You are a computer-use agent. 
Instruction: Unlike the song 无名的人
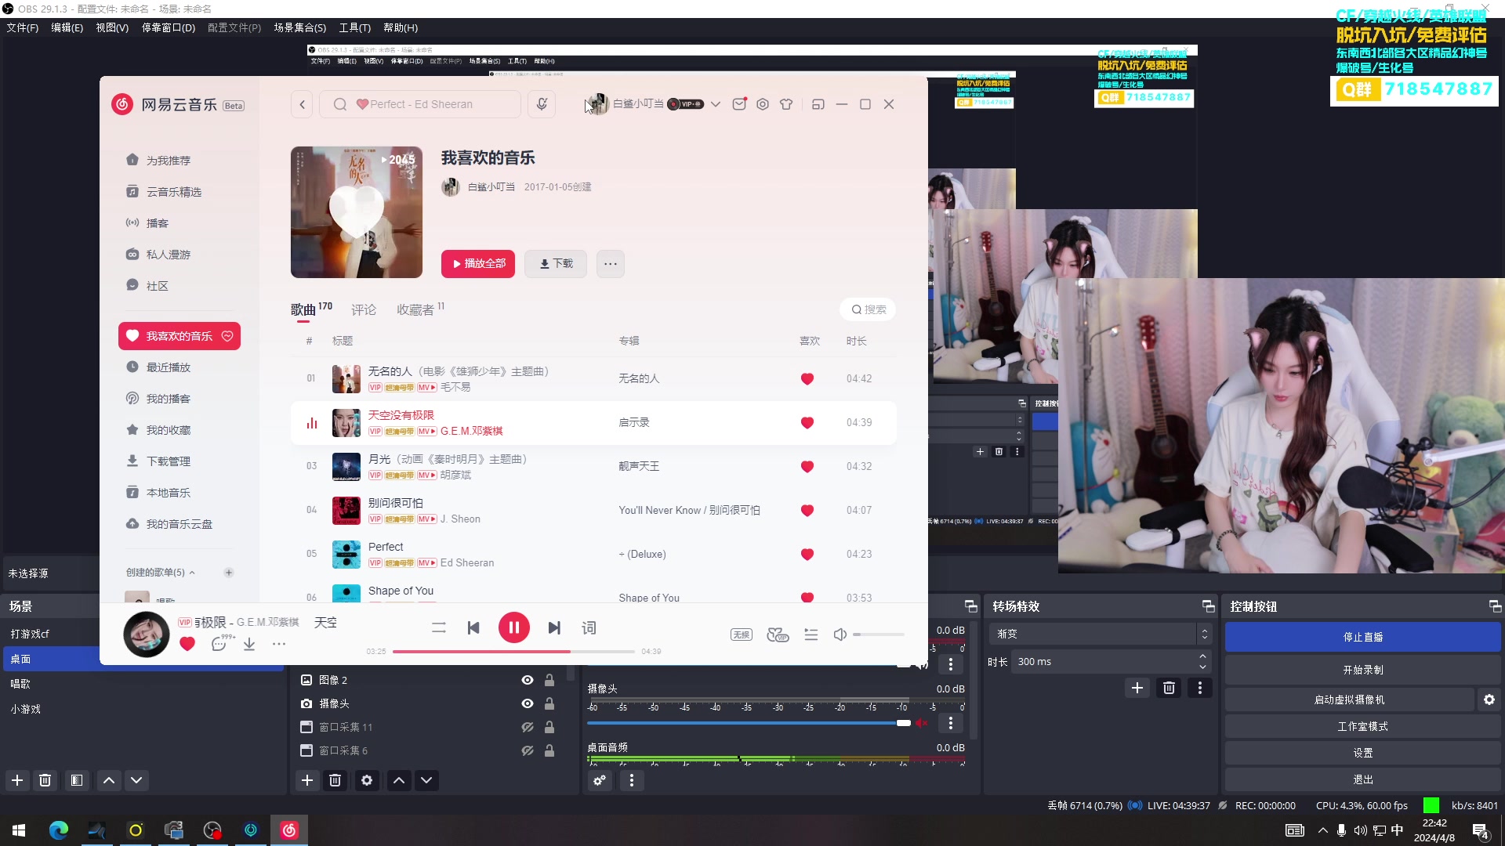point(807,379)
